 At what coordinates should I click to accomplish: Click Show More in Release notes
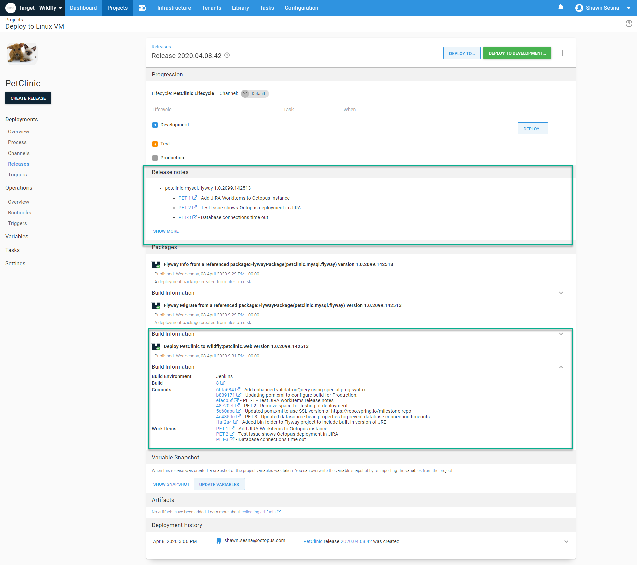[166, 231]
